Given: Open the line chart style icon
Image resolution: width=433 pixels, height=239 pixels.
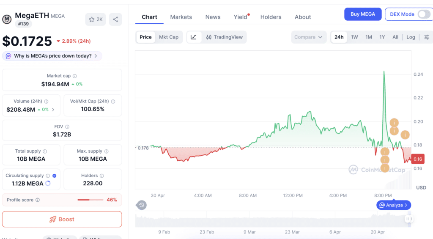Looking at the screenshot, I should tap(194, 37).
